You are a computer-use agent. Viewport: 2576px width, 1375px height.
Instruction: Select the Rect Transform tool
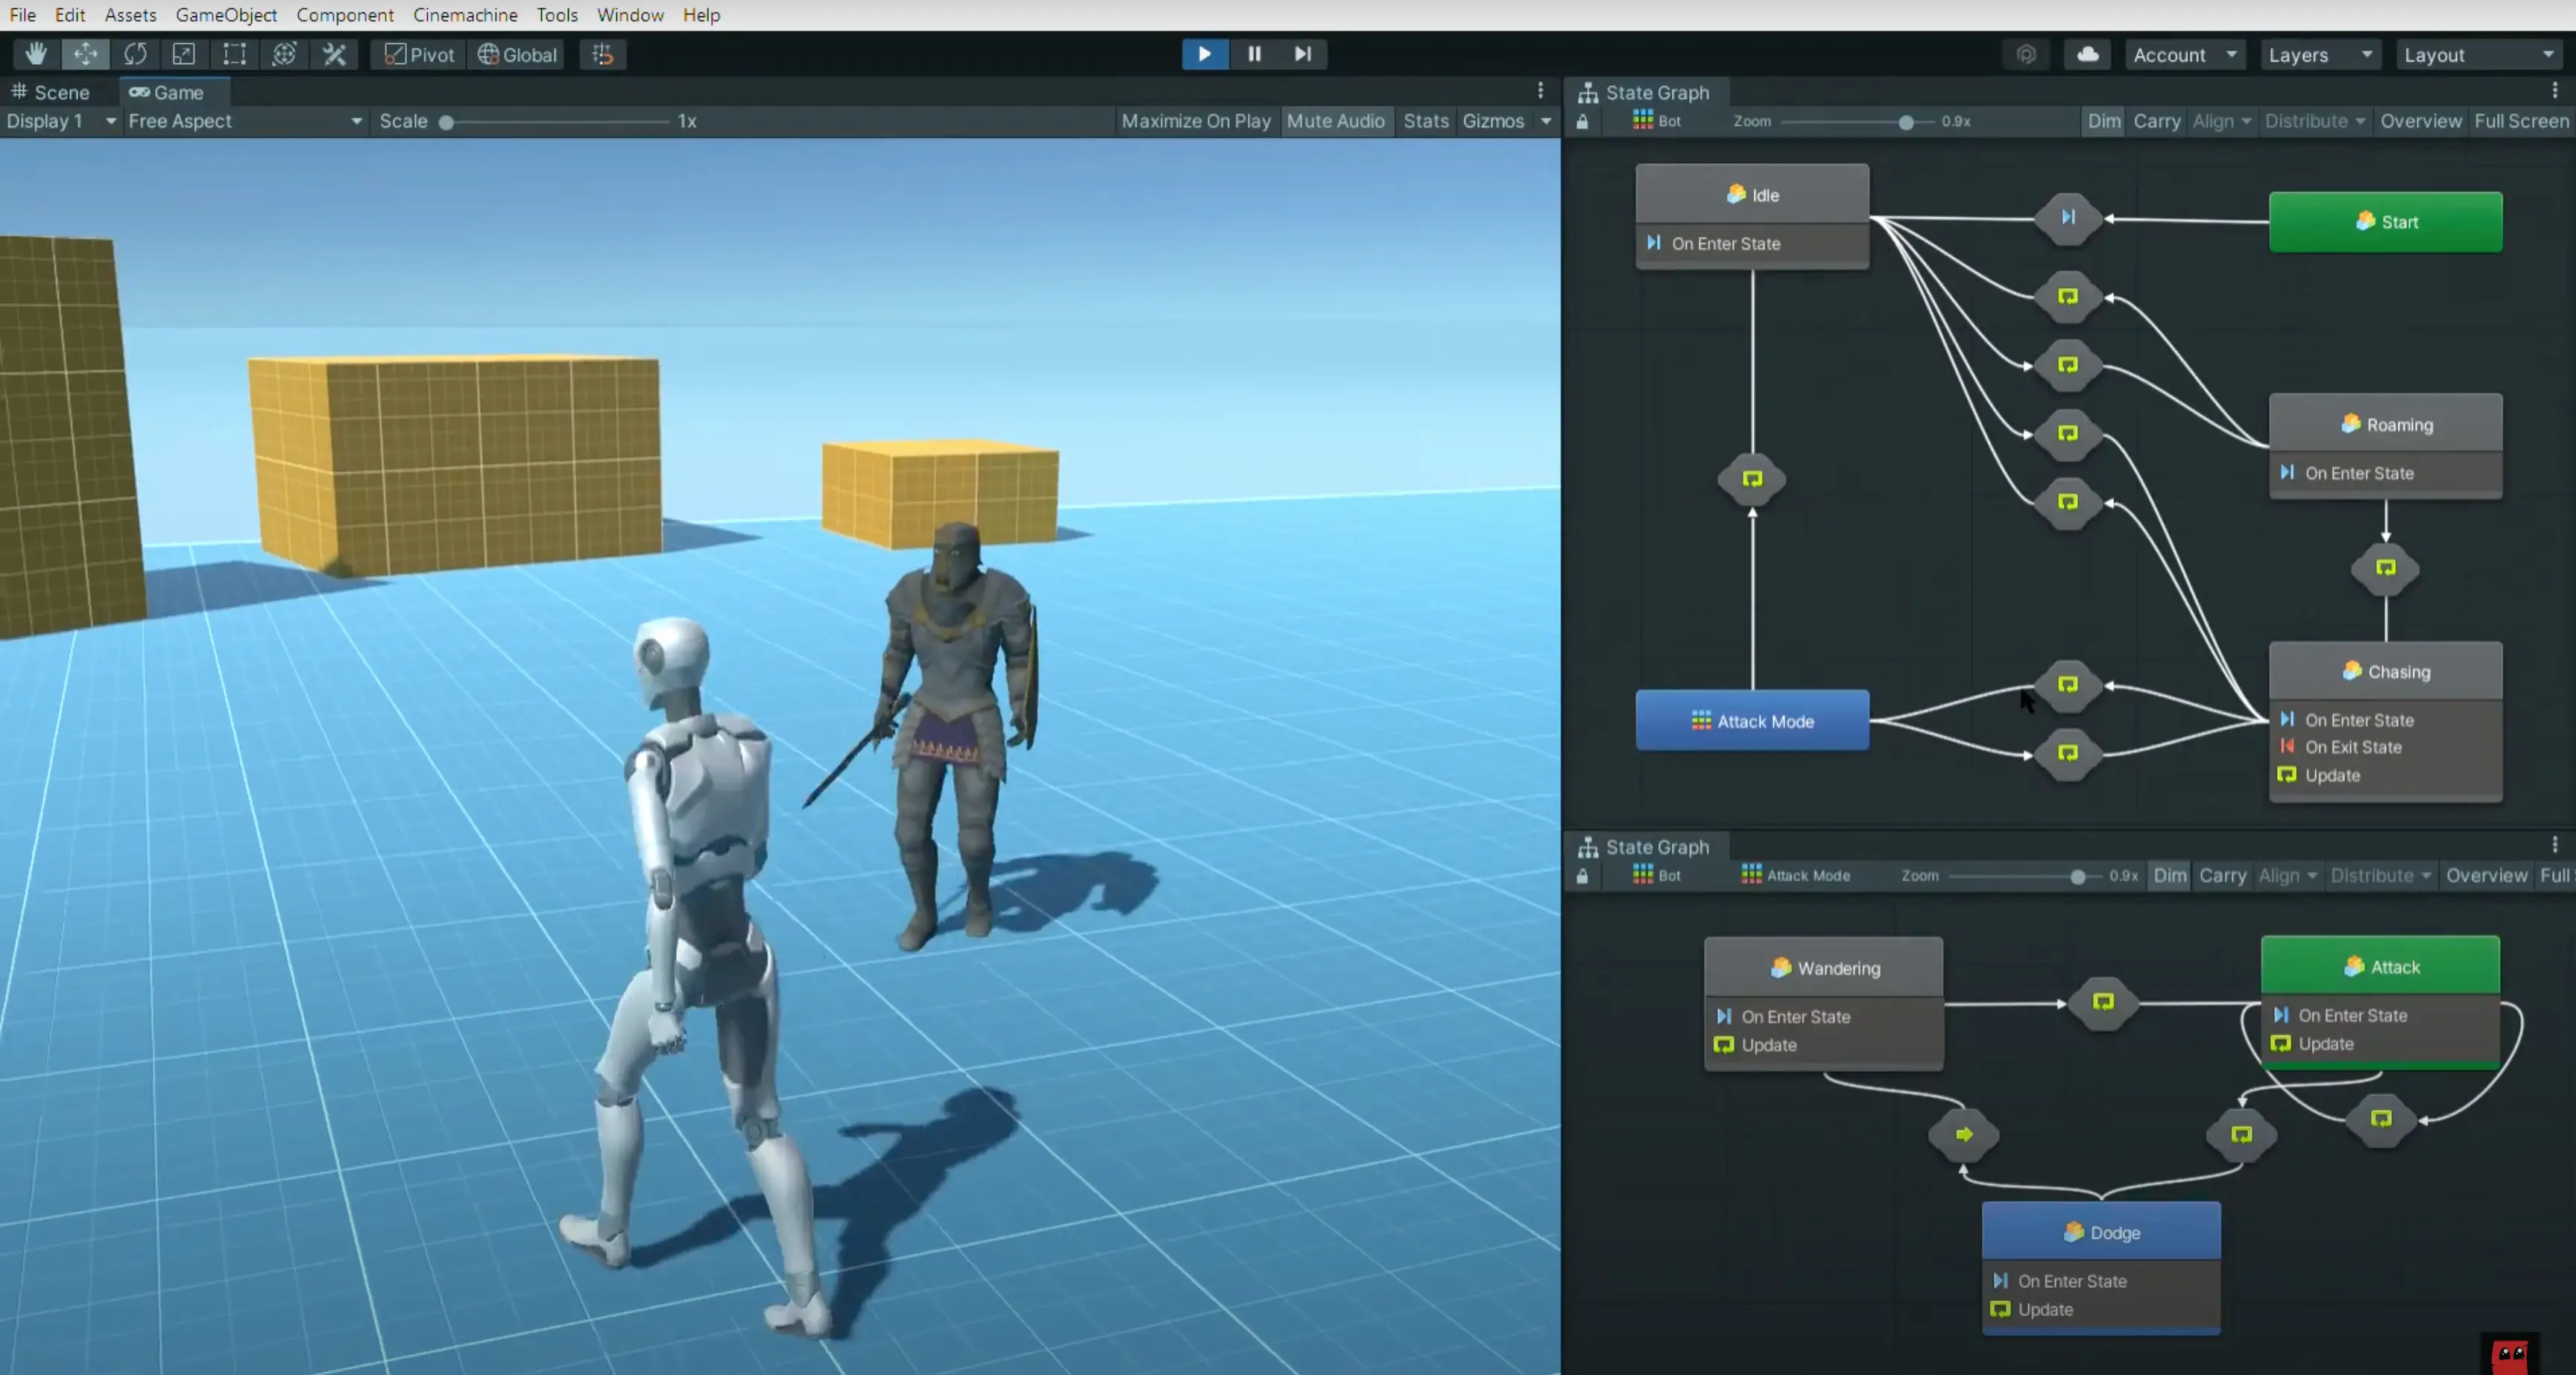234,54
